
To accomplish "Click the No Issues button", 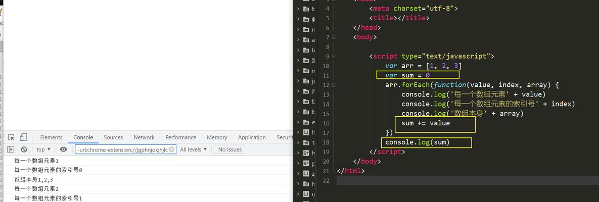I will tap(229, 149).
